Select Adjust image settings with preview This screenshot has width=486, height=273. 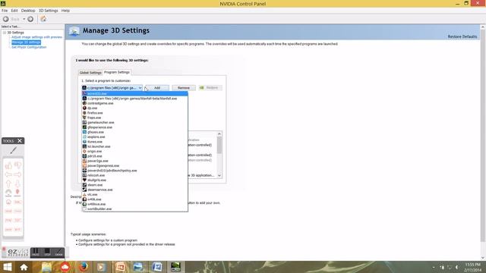(x=37, y=37)
